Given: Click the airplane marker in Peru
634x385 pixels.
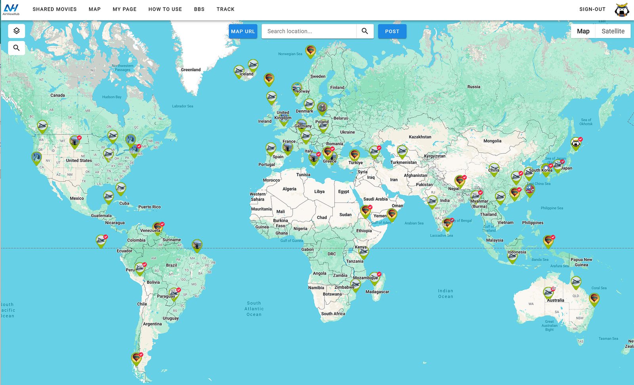Looking at the screenshot, I should click(x=140, y=269).
